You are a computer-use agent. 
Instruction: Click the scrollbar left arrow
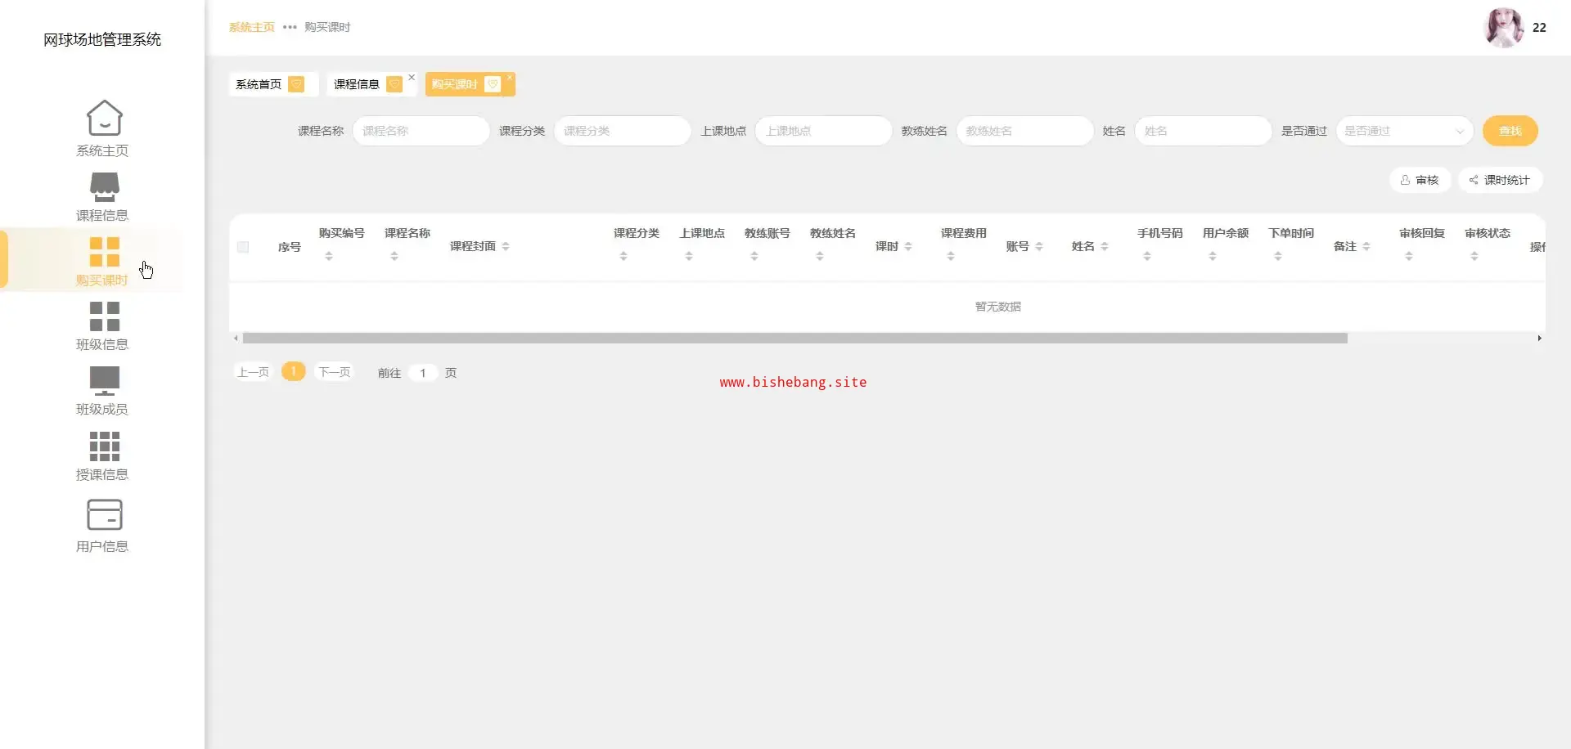pyautogui.click(x=236, y=338)
